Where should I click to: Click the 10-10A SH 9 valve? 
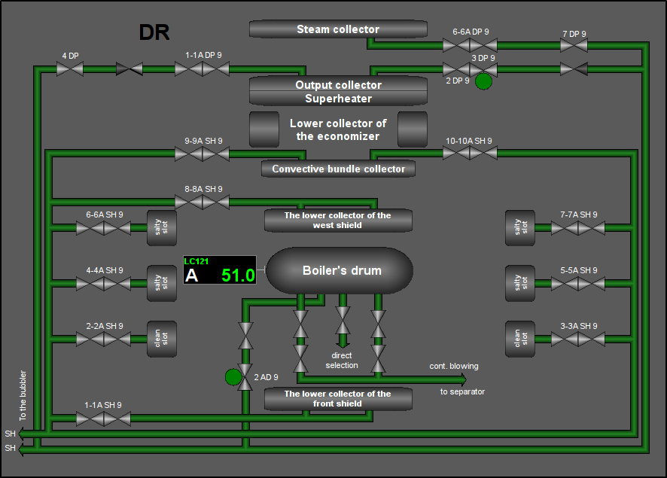click(470, 153)
